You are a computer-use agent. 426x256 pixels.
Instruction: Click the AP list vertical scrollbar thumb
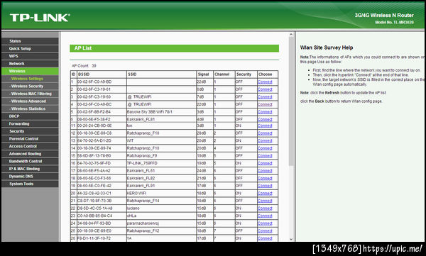(x=291, y=101)
